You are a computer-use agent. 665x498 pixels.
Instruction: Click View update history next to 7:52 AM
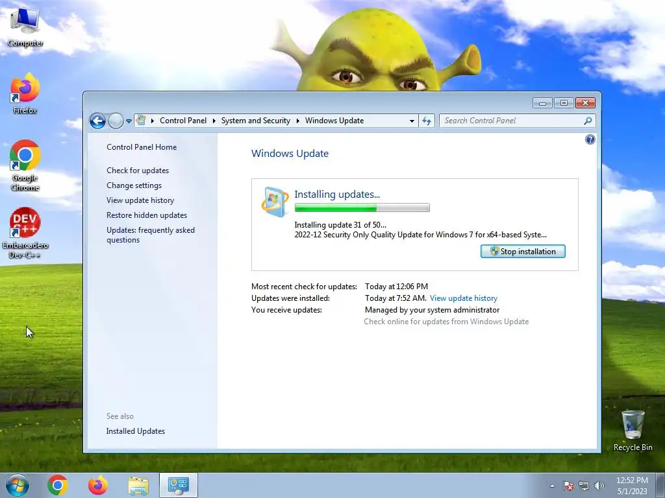(x=464, y=298)
